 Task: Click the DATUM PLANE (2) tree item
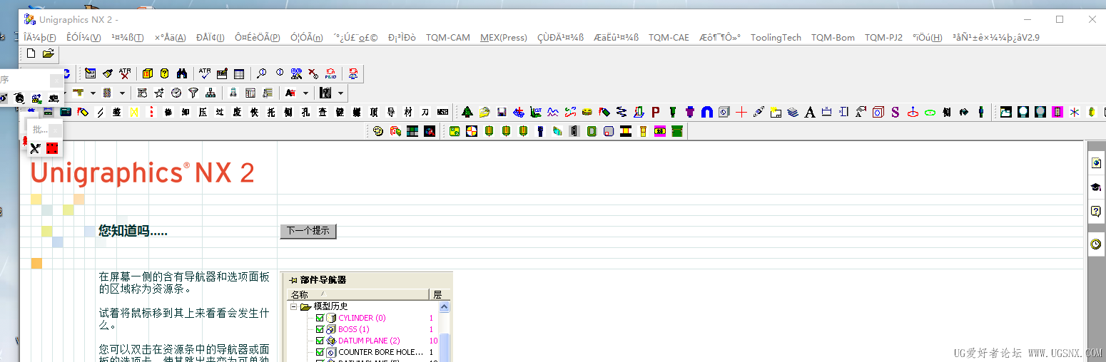pyautogui.click(x=369, y=341)
